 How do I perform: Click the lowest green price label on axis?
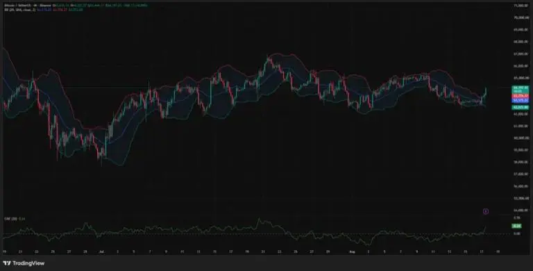pyautogui.click(x=521, y=107)
